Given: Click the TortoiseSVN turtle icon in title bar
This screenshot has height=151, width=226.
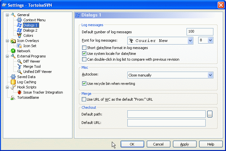Looking at the screenshot, I should point(4,5).
